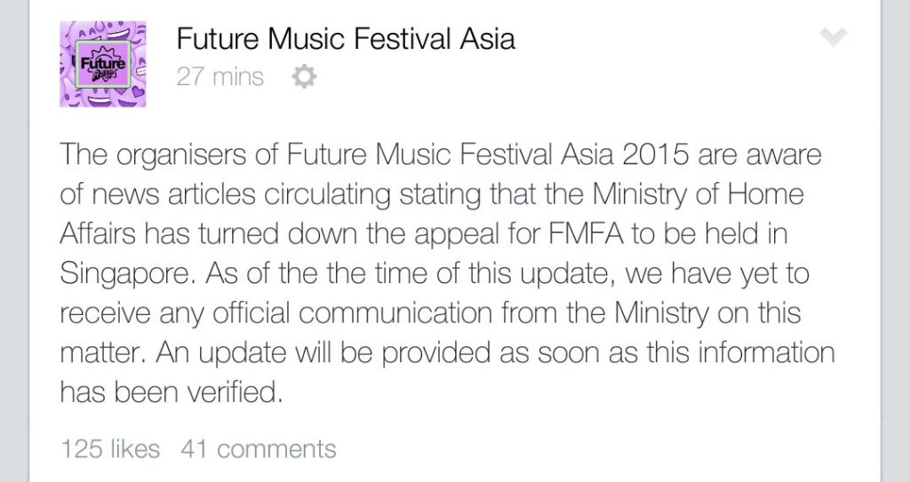Image resolution: width=910 pixels, height=482 pixels.
Task: Click the purple Future logo avatar
Action: 101,63
